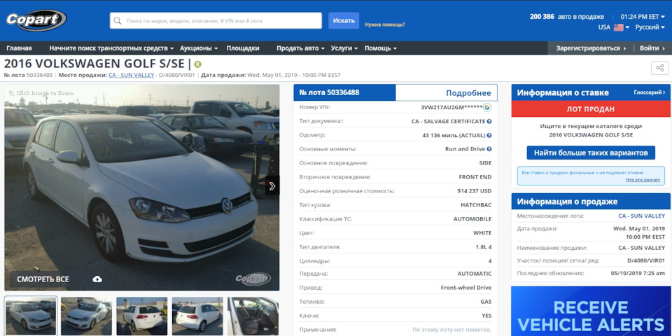Open the Что это значит link
This screenshot has height=336, width=672.
click(x=643, y=180)
